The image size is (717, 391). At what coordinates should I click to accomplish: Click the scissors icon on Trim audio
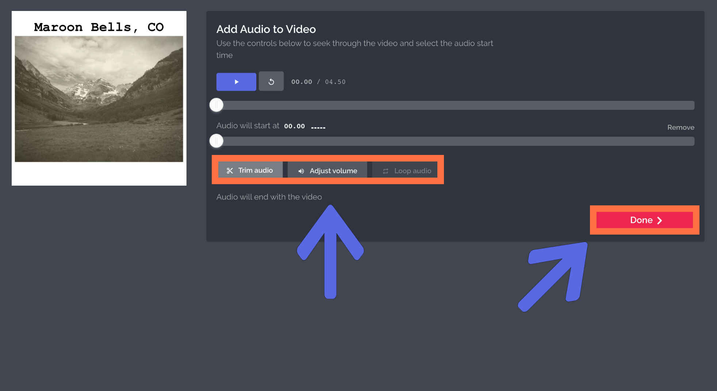[230, 171]
